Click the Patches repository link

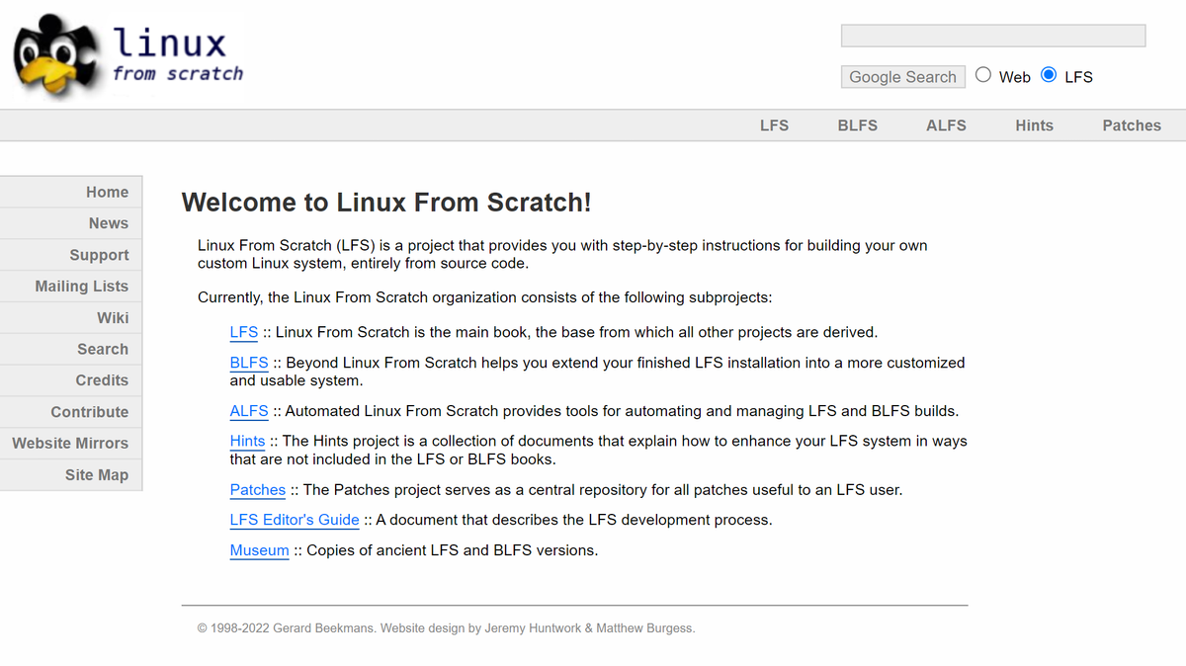tap(257, 490)
